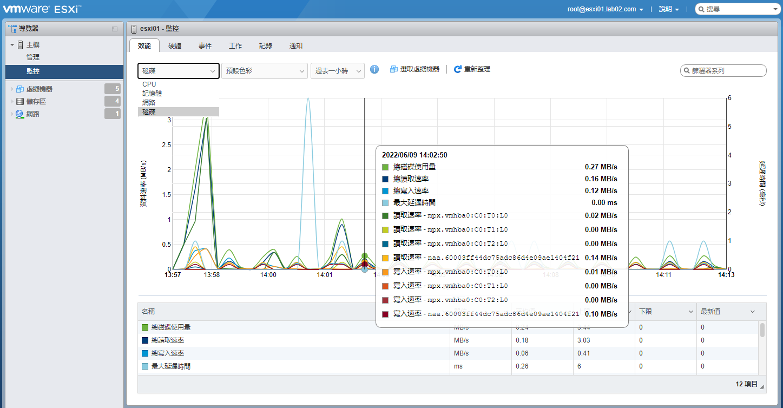This screenshot has height=408, width=783.
Task: Open the 磁碟 metric dropdown
Action: [179, 71]
